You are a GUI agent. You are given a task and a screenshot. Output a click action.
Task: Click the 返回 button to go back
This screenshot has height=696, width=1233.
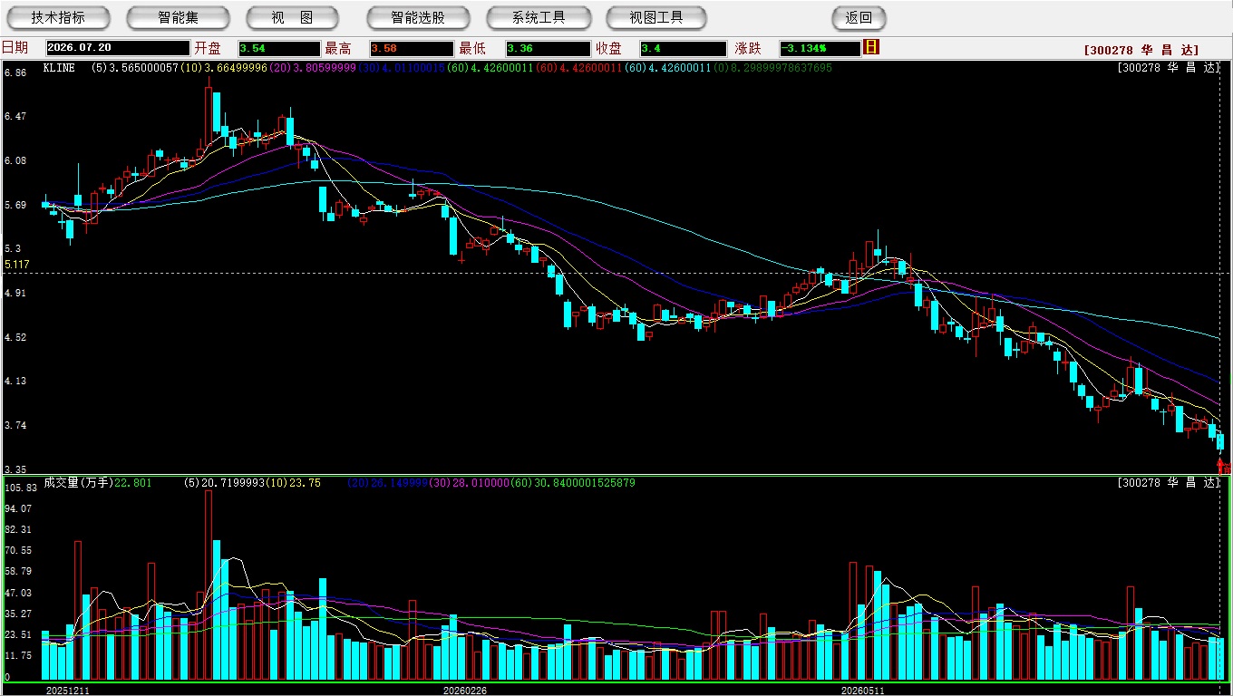click(x=859, y=17)
